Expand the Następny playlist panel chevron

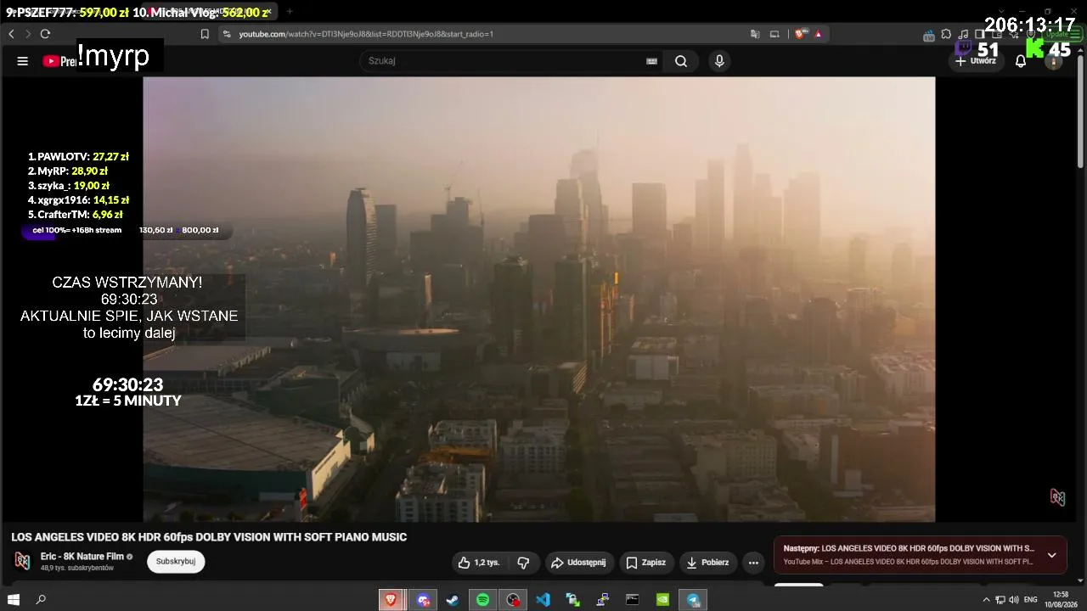(x=1051, y=555)
